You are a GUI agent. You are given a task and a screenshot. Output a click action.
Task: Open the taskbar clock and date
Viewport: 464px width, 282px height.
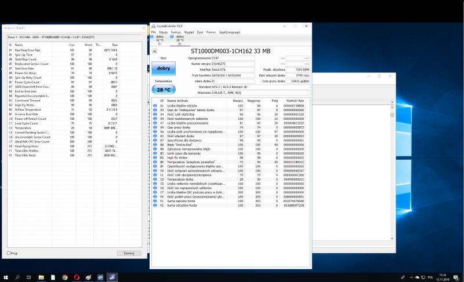[443, 277]
